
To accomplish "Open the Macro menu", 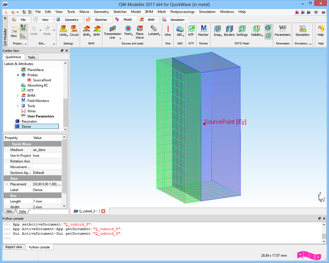I will pos(84,12).
